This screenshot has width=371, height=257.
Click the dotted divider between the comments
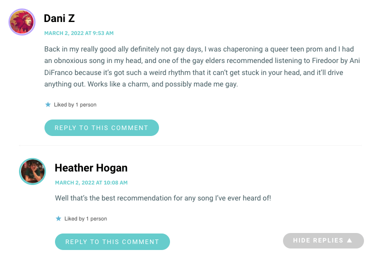coord(190,145)
